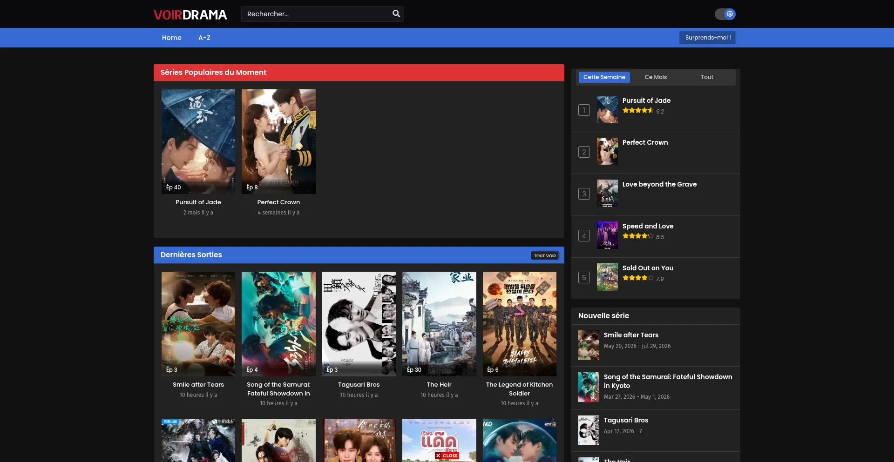
Task: Open Love beyond the Grave in weekly ranking
Action: [x=659, y=184]
